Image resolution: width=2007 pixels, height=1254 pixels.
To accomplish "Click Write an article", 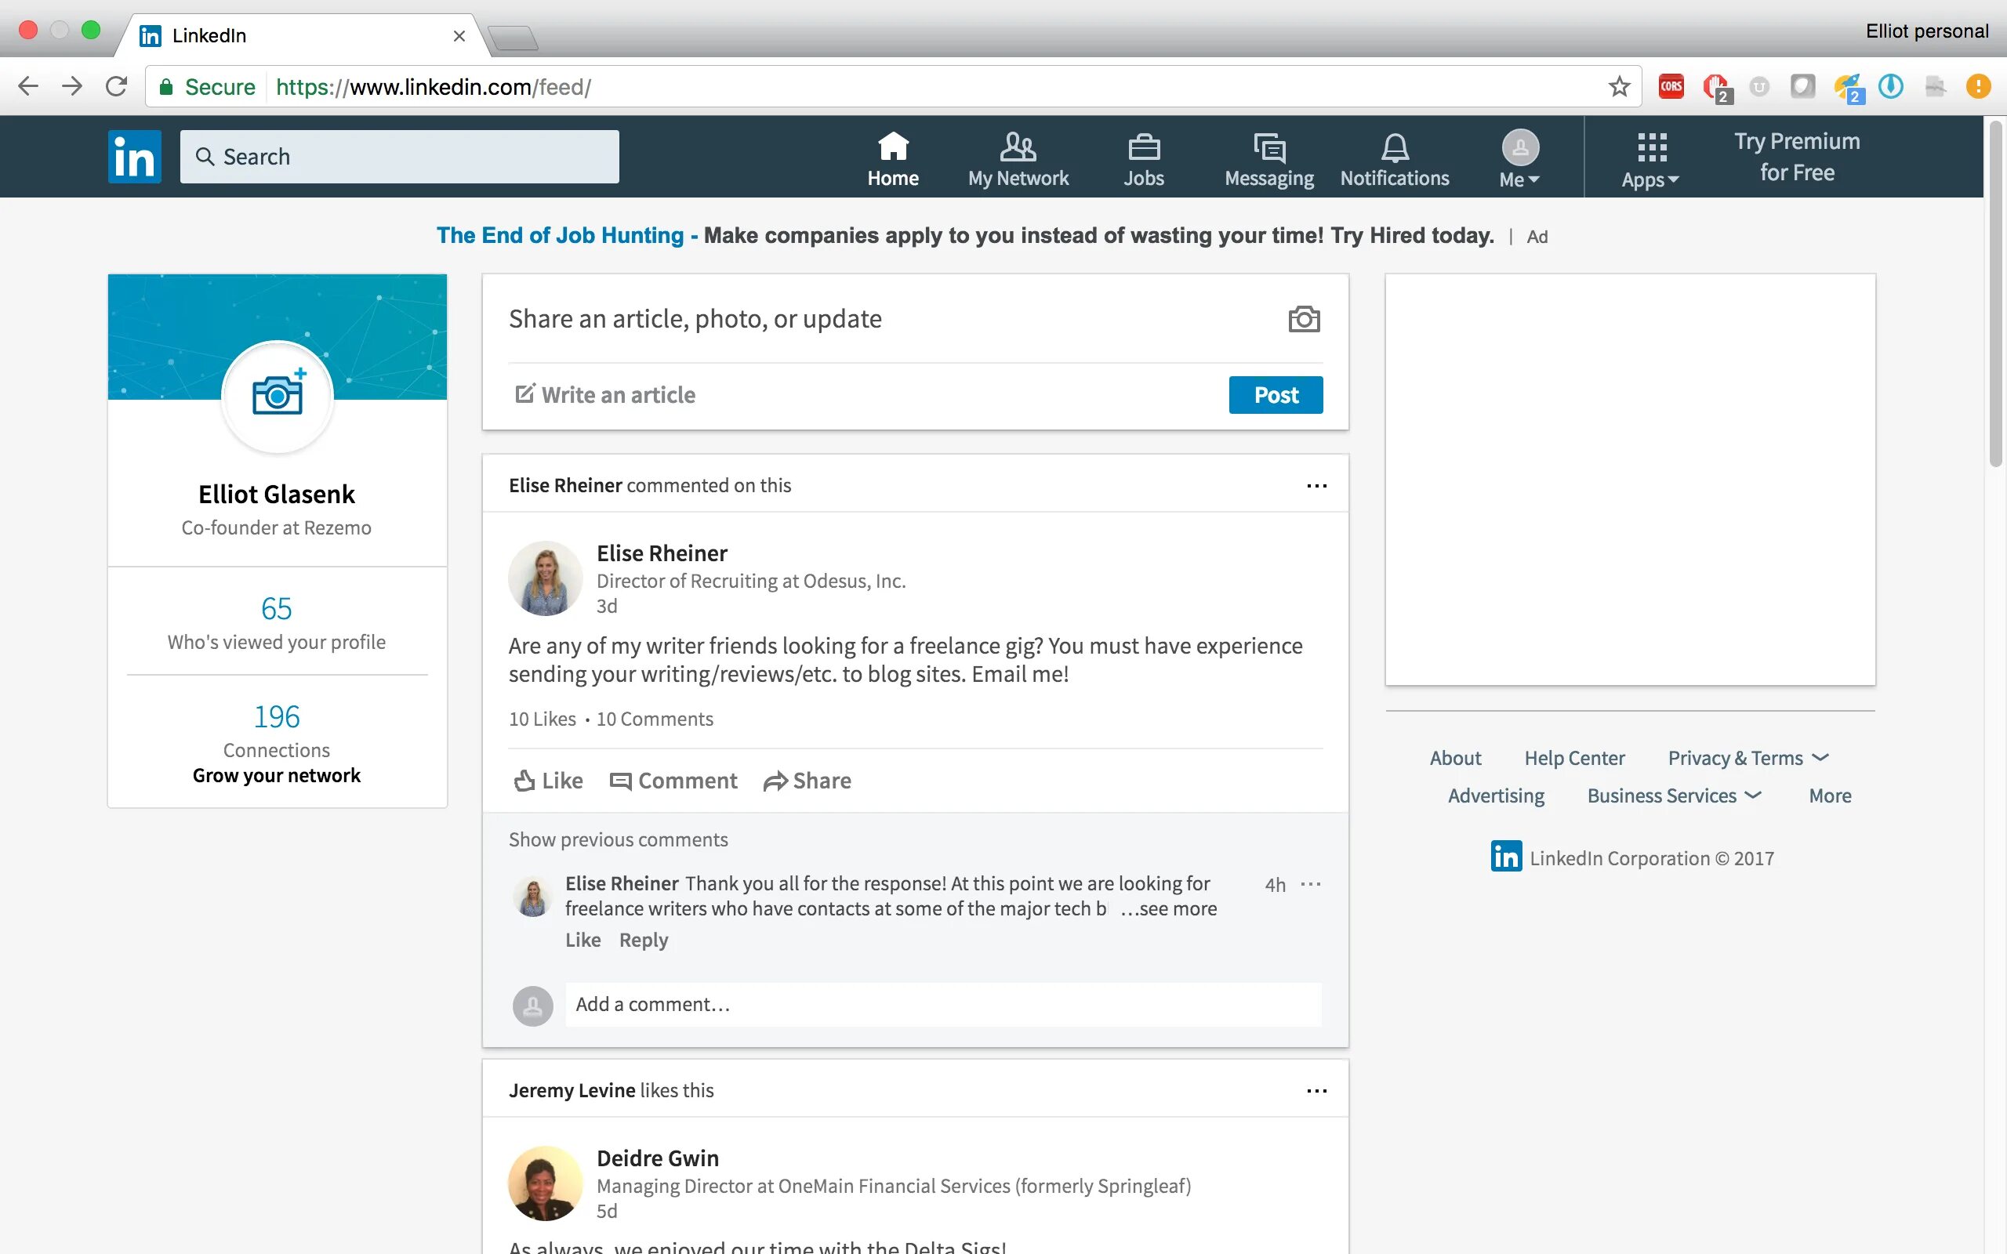I will click(x=604, y=395).
